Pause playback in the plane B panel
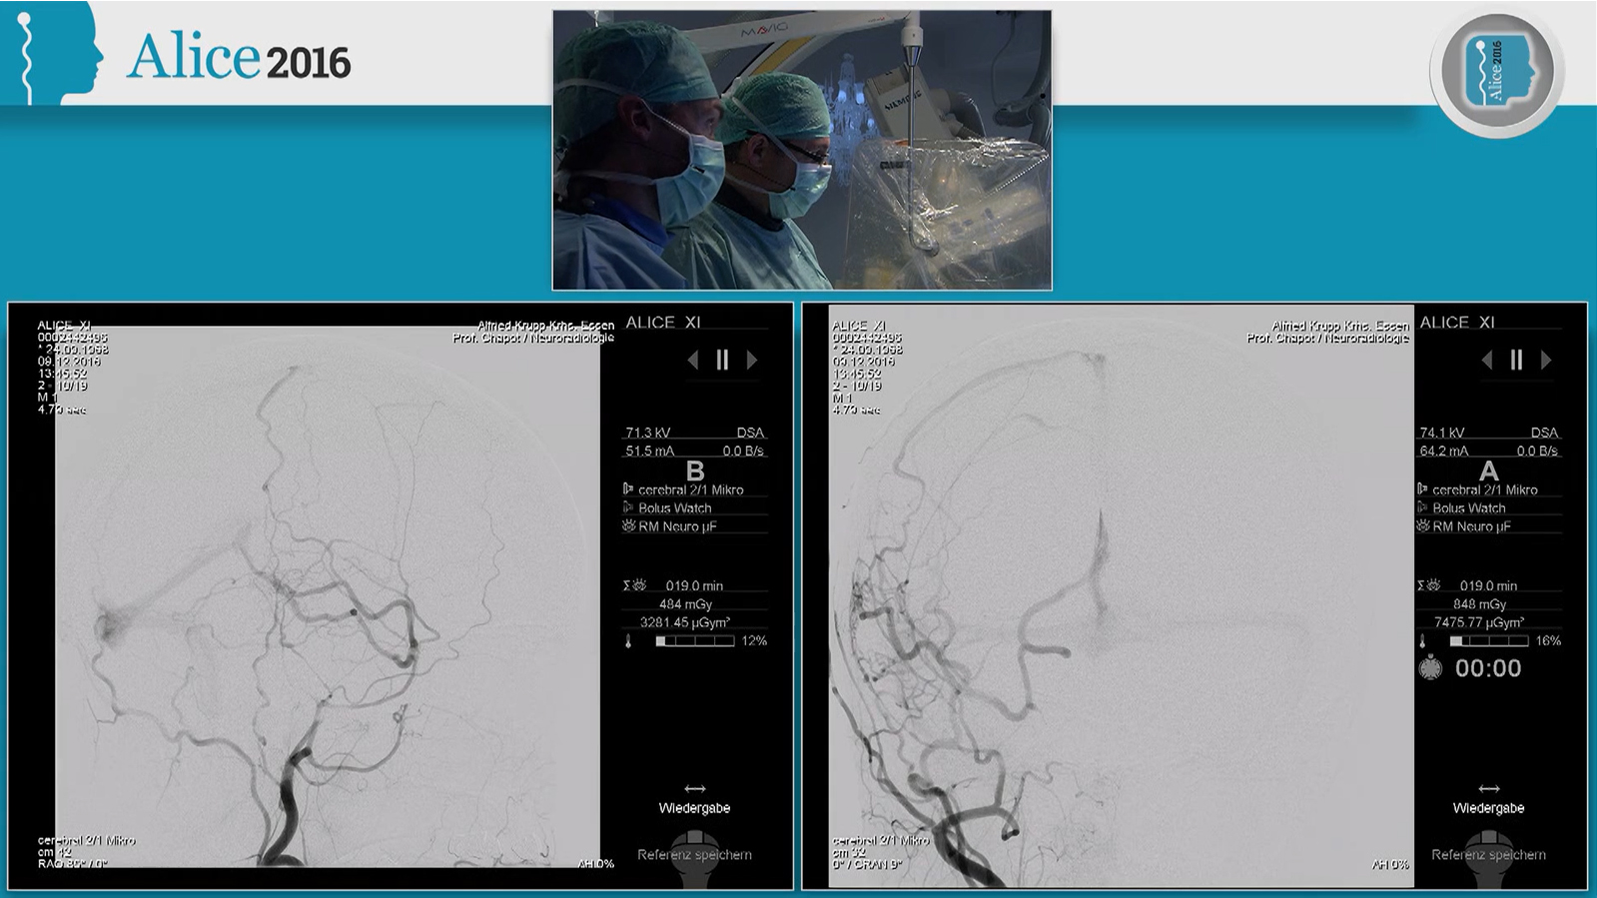 click(x=722, y=361)
